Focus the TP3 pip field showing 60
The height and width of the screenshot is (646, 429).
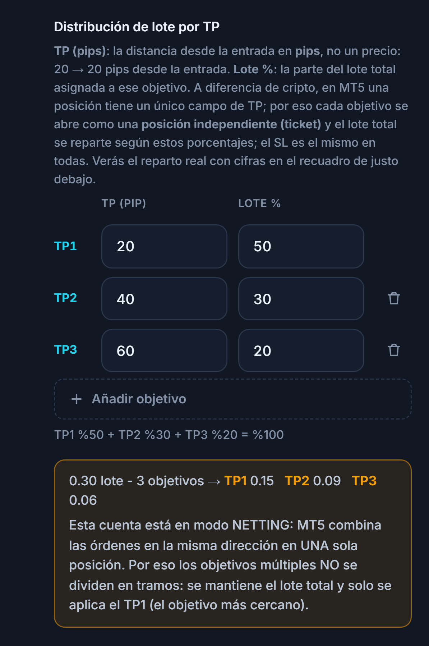click(x=164, y=351)
